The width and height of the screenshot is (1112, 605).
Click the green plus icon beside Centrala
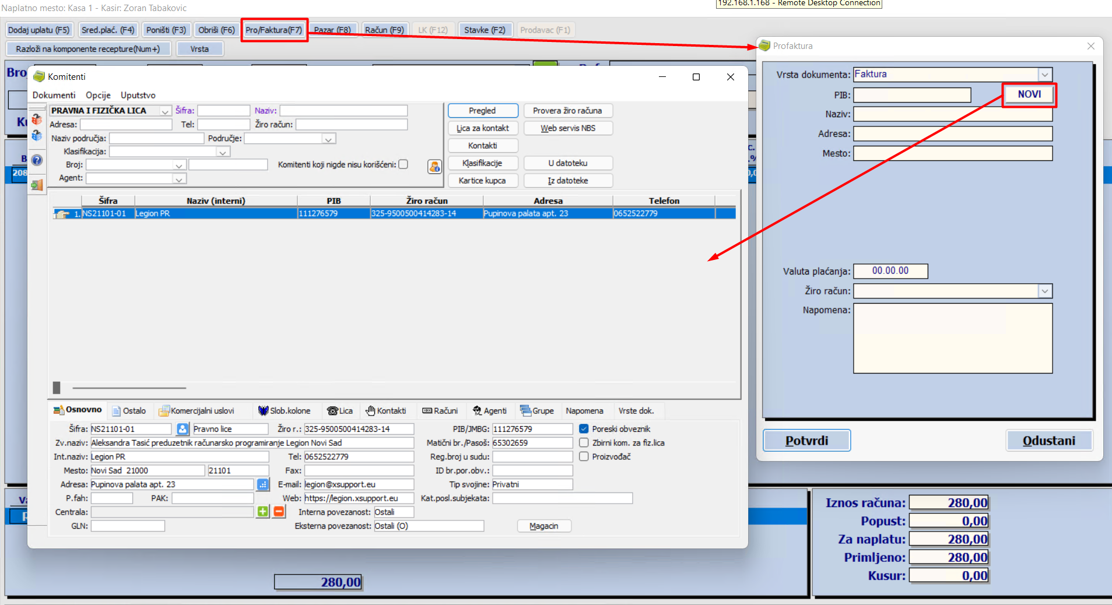(x=263, y=512)
